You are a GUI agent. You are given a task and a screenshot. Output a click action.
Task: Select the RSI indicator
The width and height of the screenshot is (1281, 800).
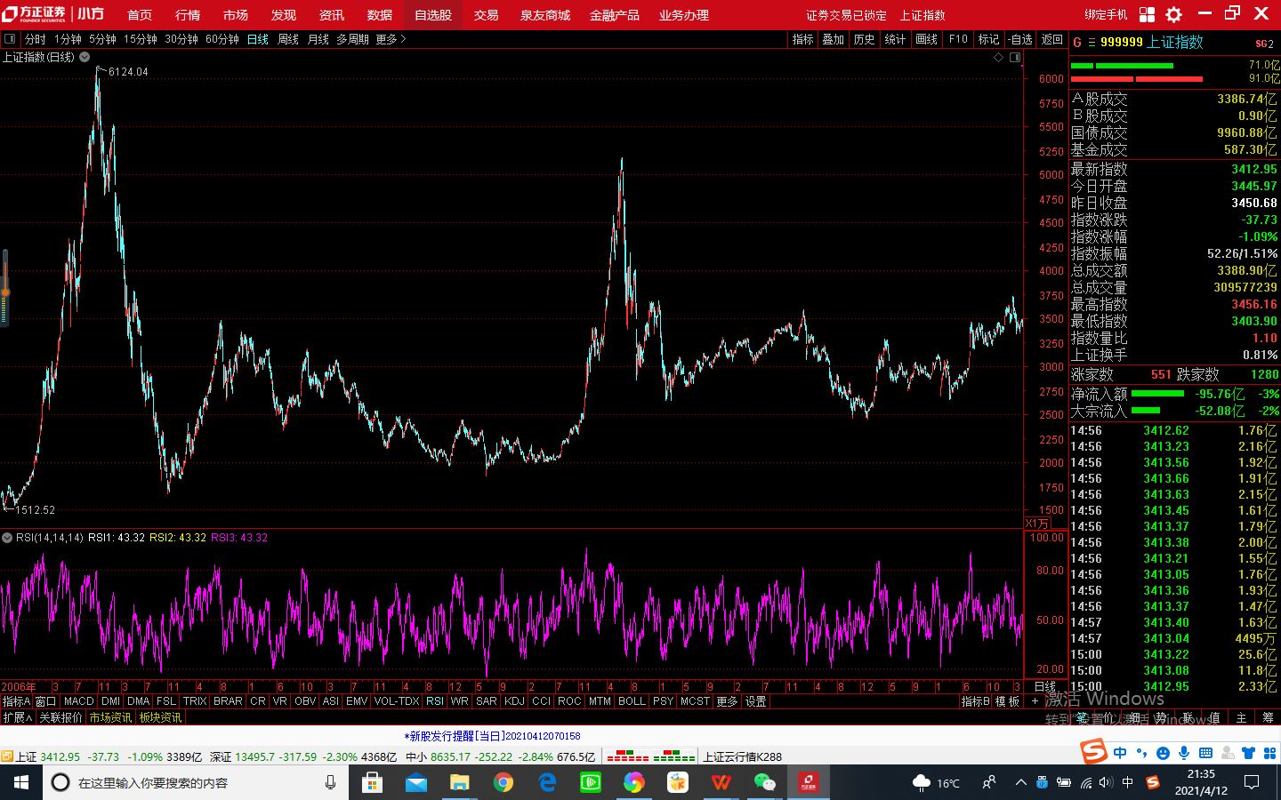tap(435, 701)
